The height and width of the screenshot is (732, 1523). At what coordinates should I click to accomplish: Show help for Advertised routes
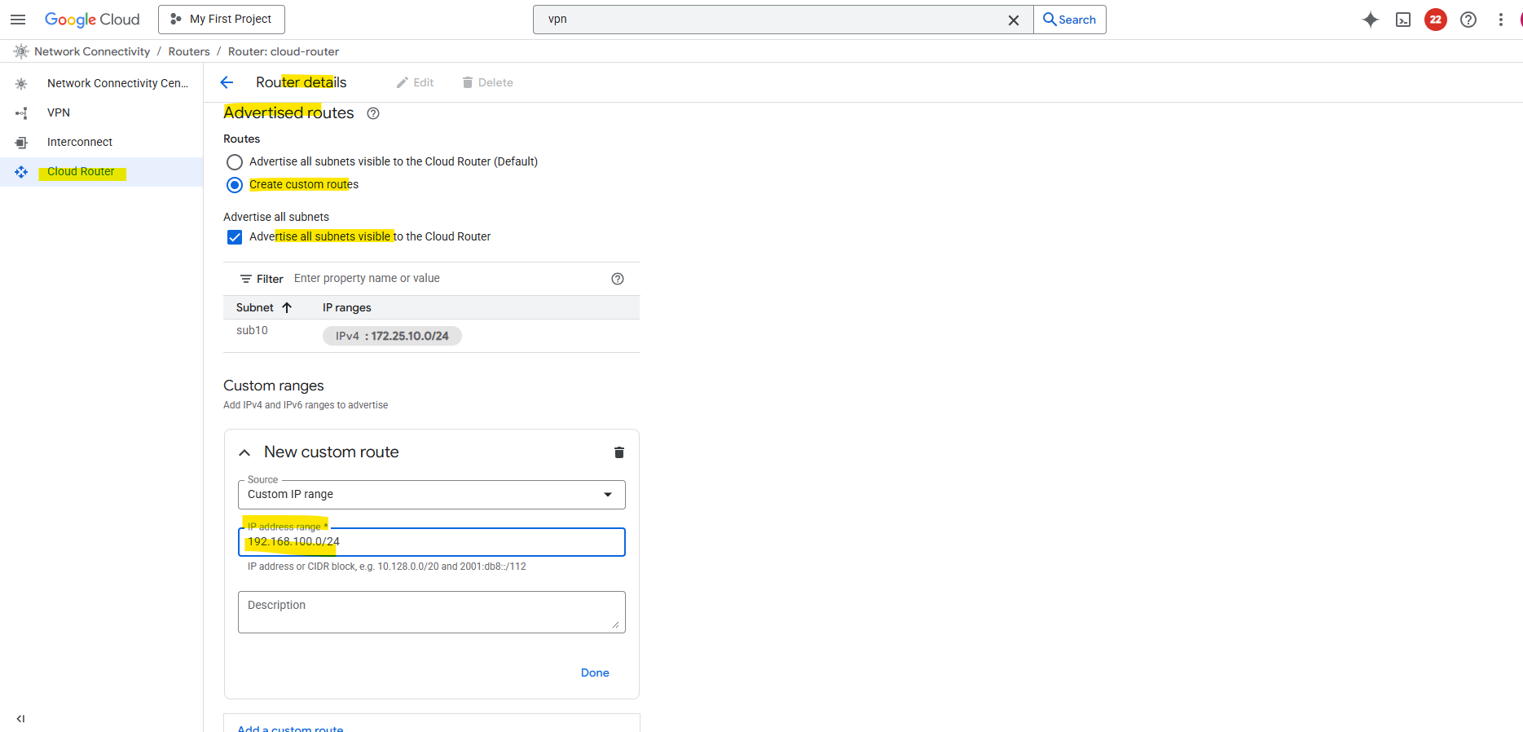(x=373, y=113)
